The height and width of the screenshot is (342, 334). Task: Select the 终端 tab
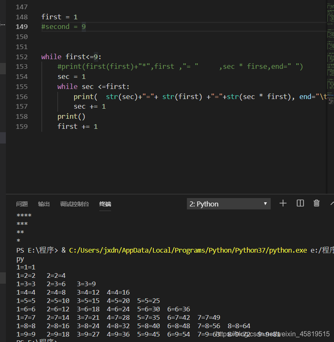coord(105,204)
